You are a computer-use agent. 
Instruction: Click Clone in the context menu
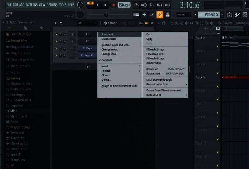pos(120,75)
